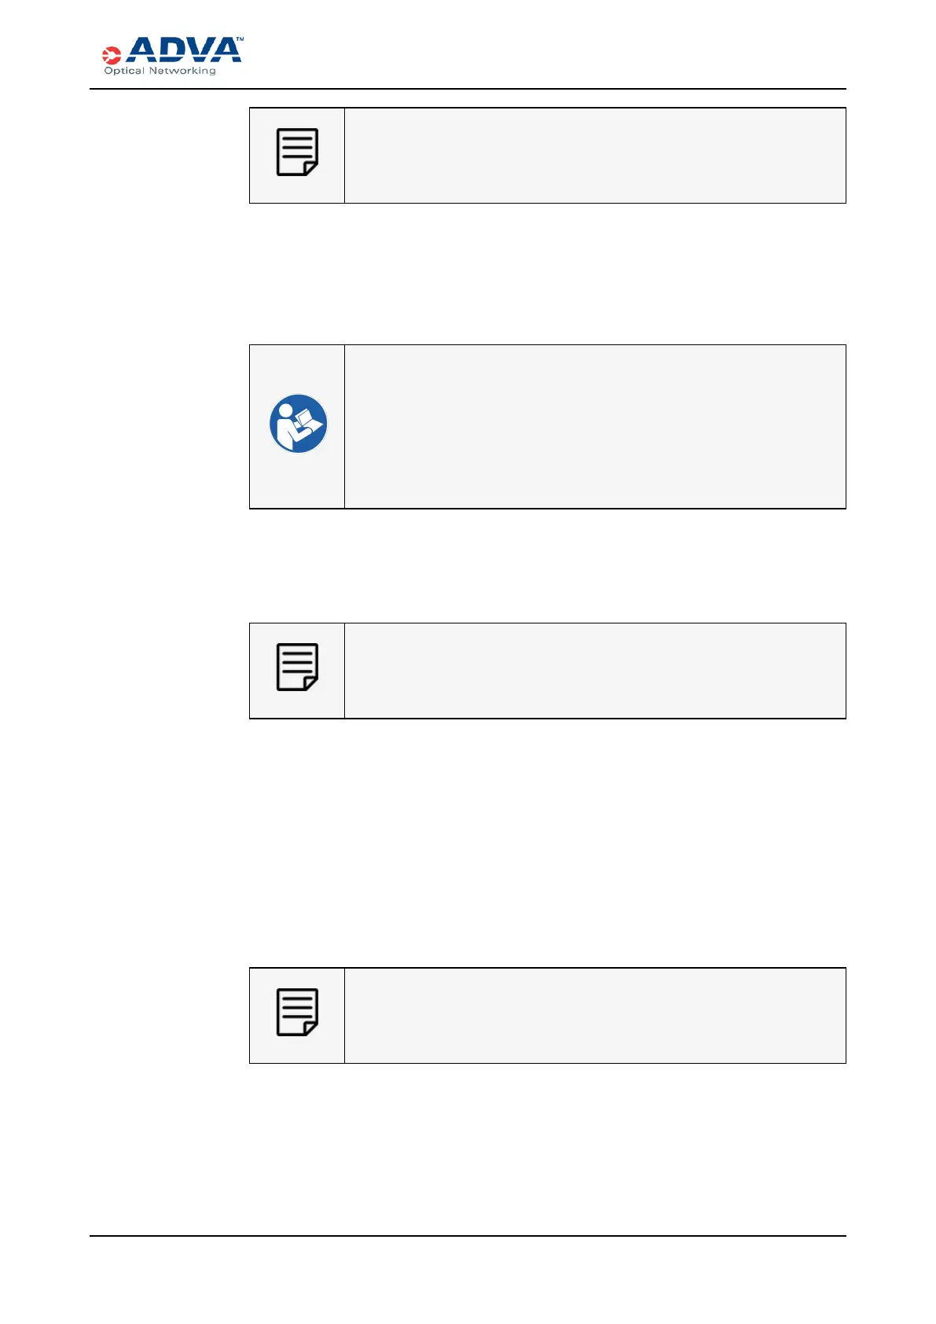Click the Optical Networking tagline

[x=160, y=71]
